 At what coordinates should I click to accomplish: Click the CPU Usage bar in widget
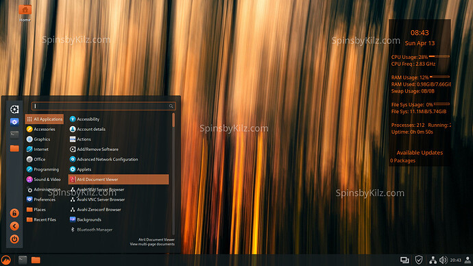point(439,56)
